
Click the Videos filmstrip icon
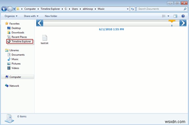[x=9, y=68]
